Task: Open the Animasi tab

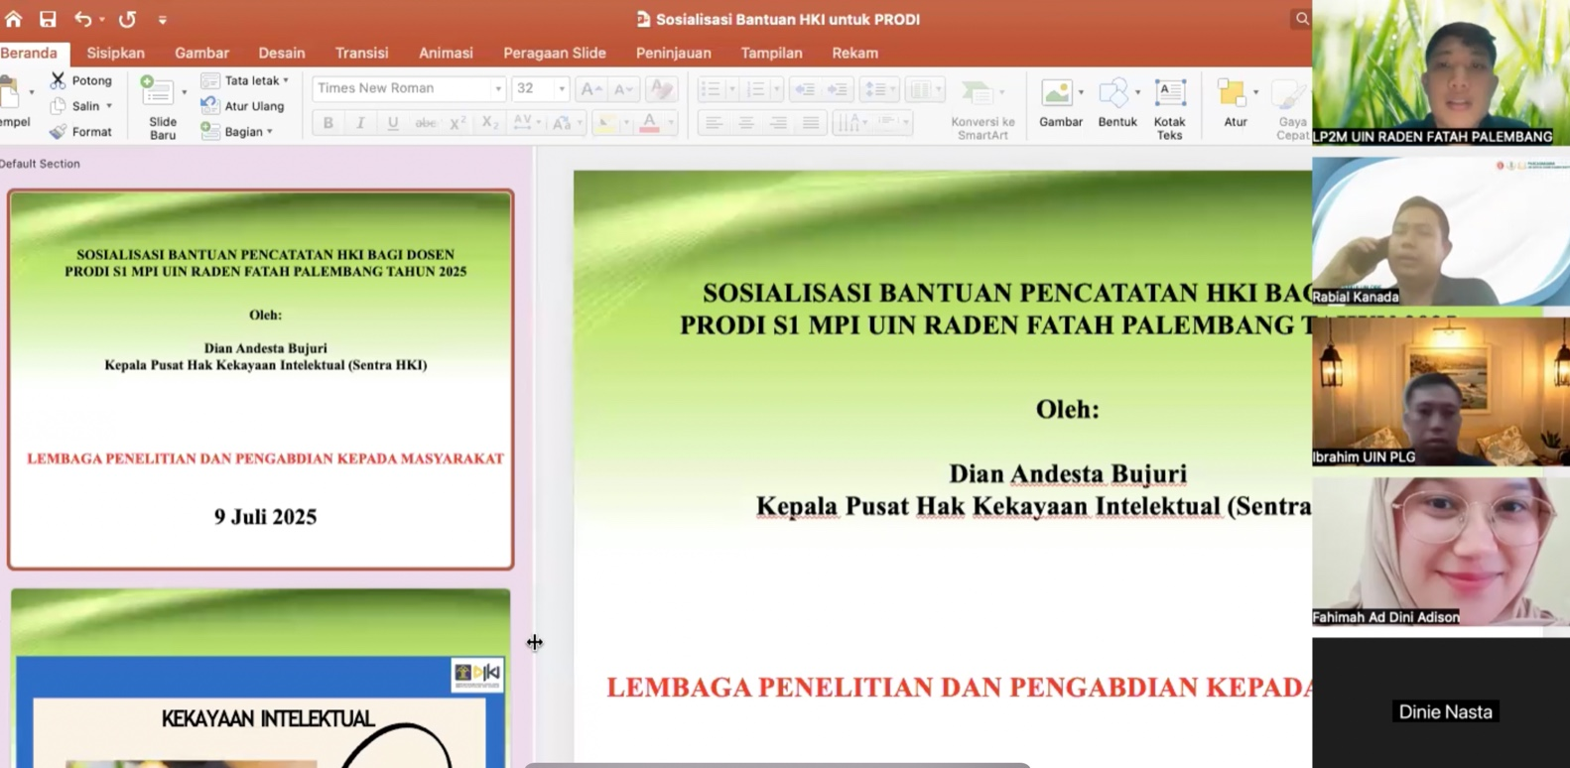Action: pos(446,53)
